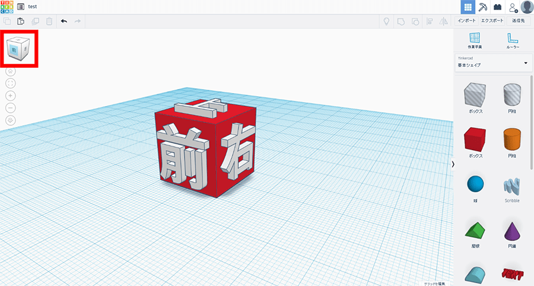
Task: Collapse the shapes panel chevron
Action: click(453, 164)
